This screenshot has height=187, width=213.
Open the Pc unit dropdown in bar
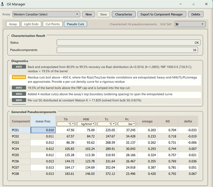pos(127,124)
